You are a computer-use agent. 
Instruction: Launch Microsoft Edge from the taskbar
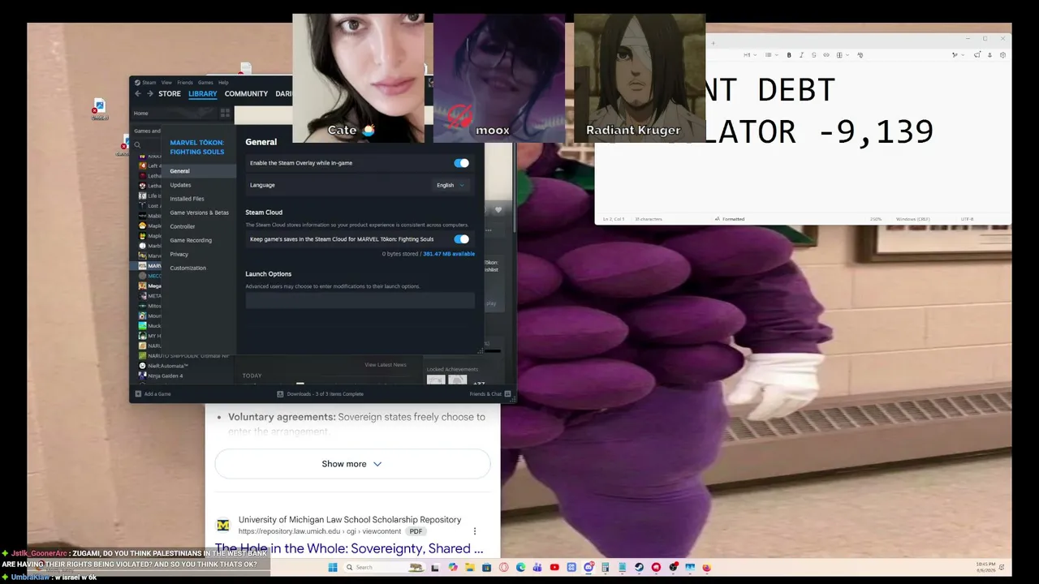(x=520, y=567)
